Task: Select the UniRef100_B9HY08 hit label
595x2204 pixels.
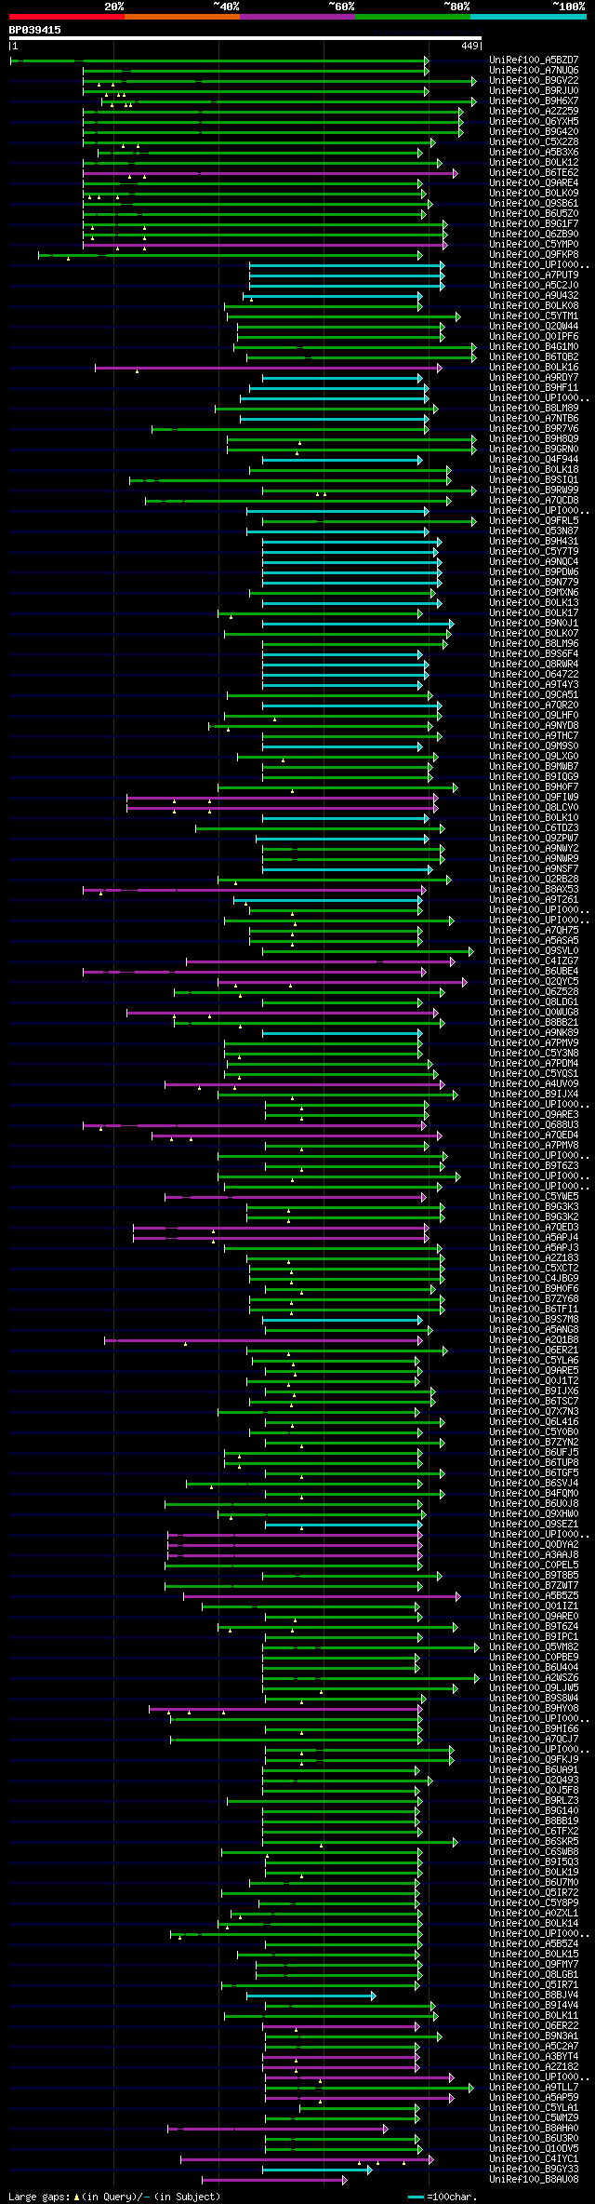Action: [534, 1708]
